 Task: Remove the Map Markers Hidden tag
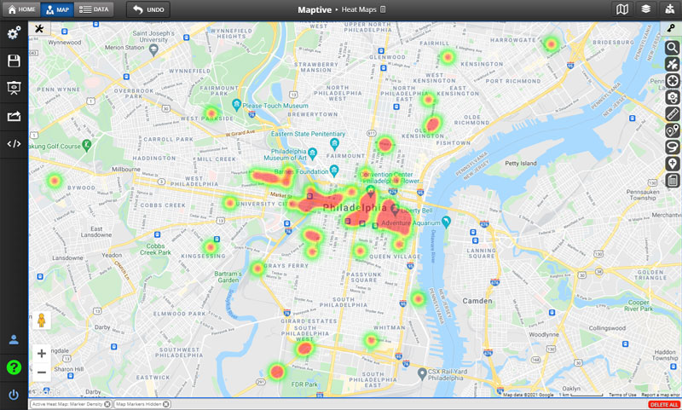166,404
